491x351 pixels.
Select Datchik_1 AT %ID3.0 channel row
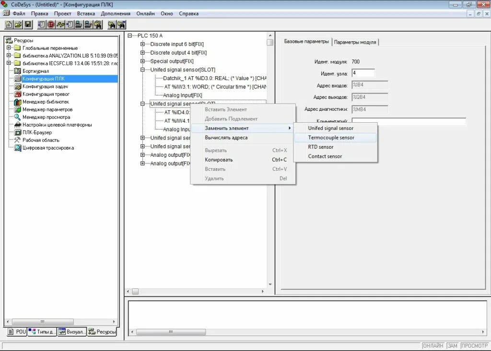215,78
